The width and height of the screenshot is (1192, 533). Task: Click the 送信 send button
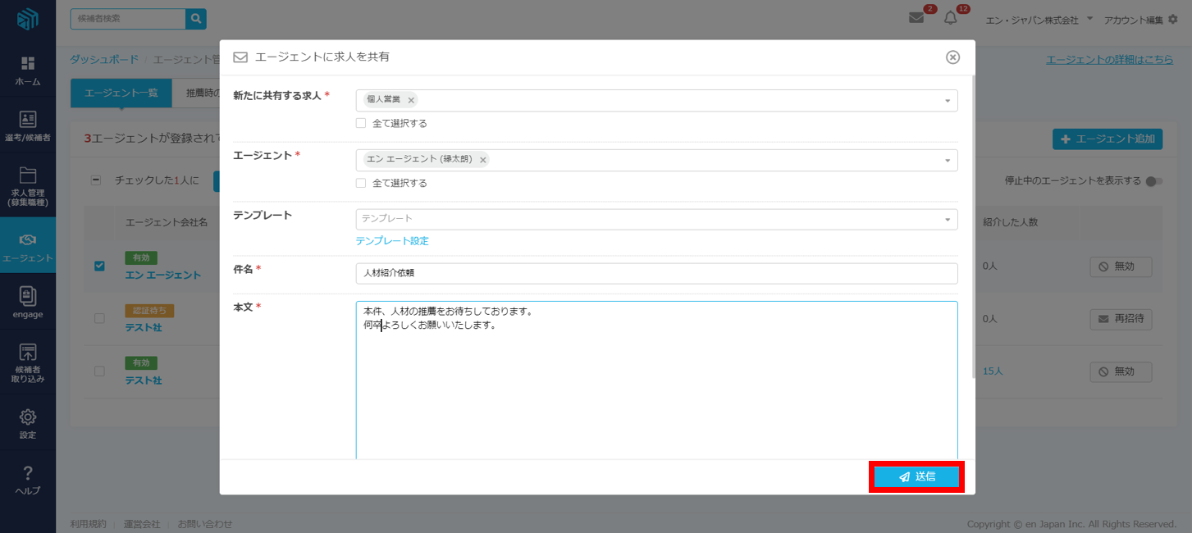tap(916, 476)
